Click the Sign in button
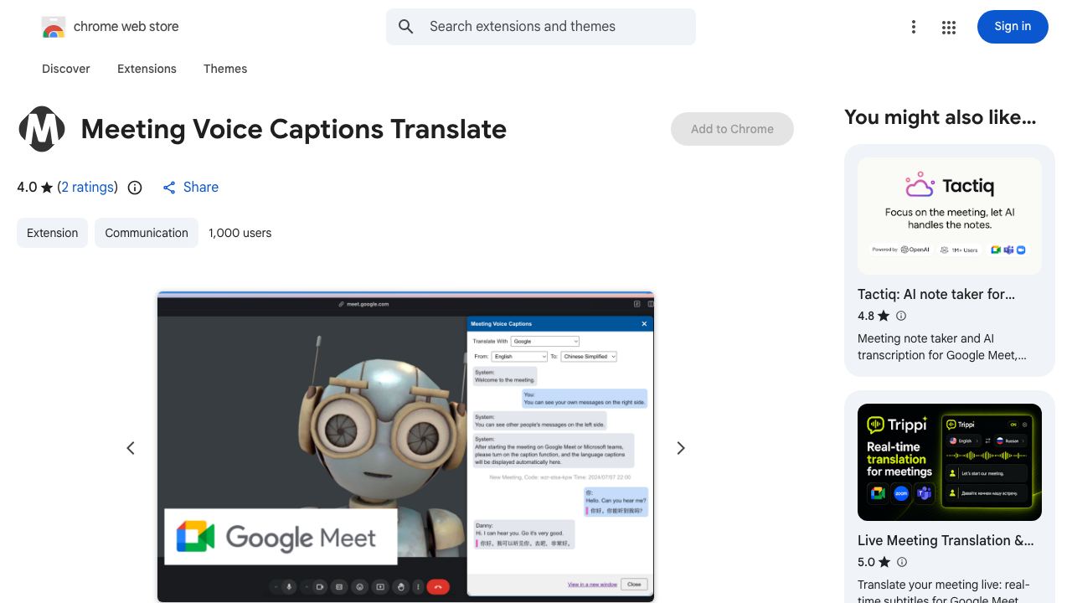Screen dimensions: 1072x603 tap(1013, 27)
